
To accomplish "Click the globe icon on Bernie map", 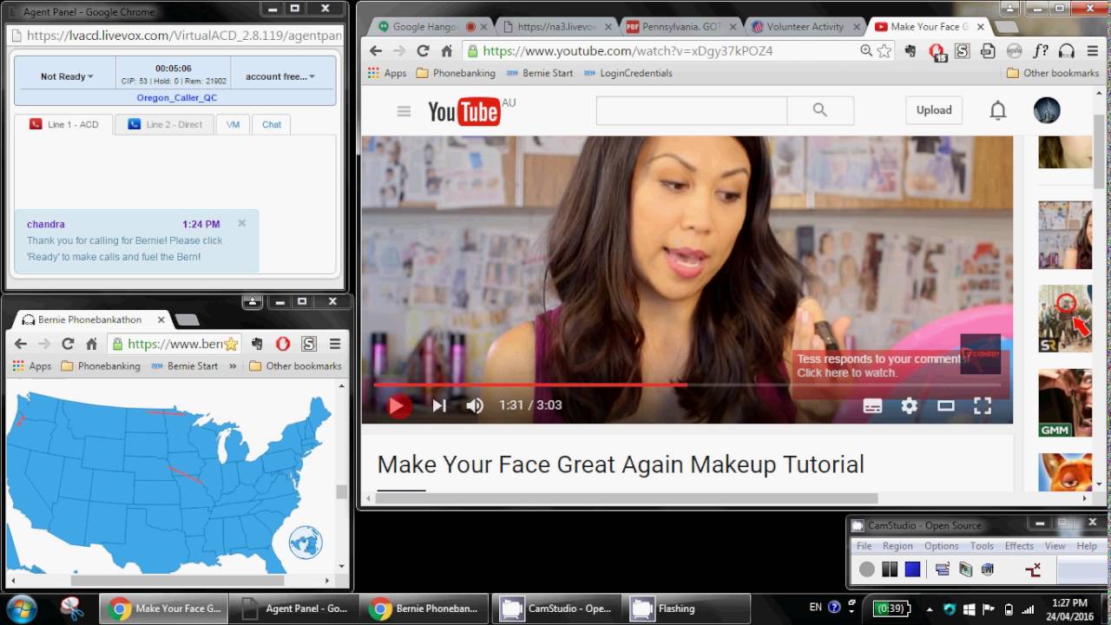I will click(x=306, y=544).
